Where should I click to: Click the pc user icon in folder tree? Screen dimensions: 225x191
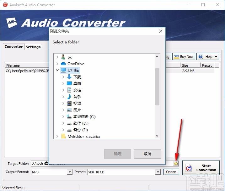tap(63, 57)
